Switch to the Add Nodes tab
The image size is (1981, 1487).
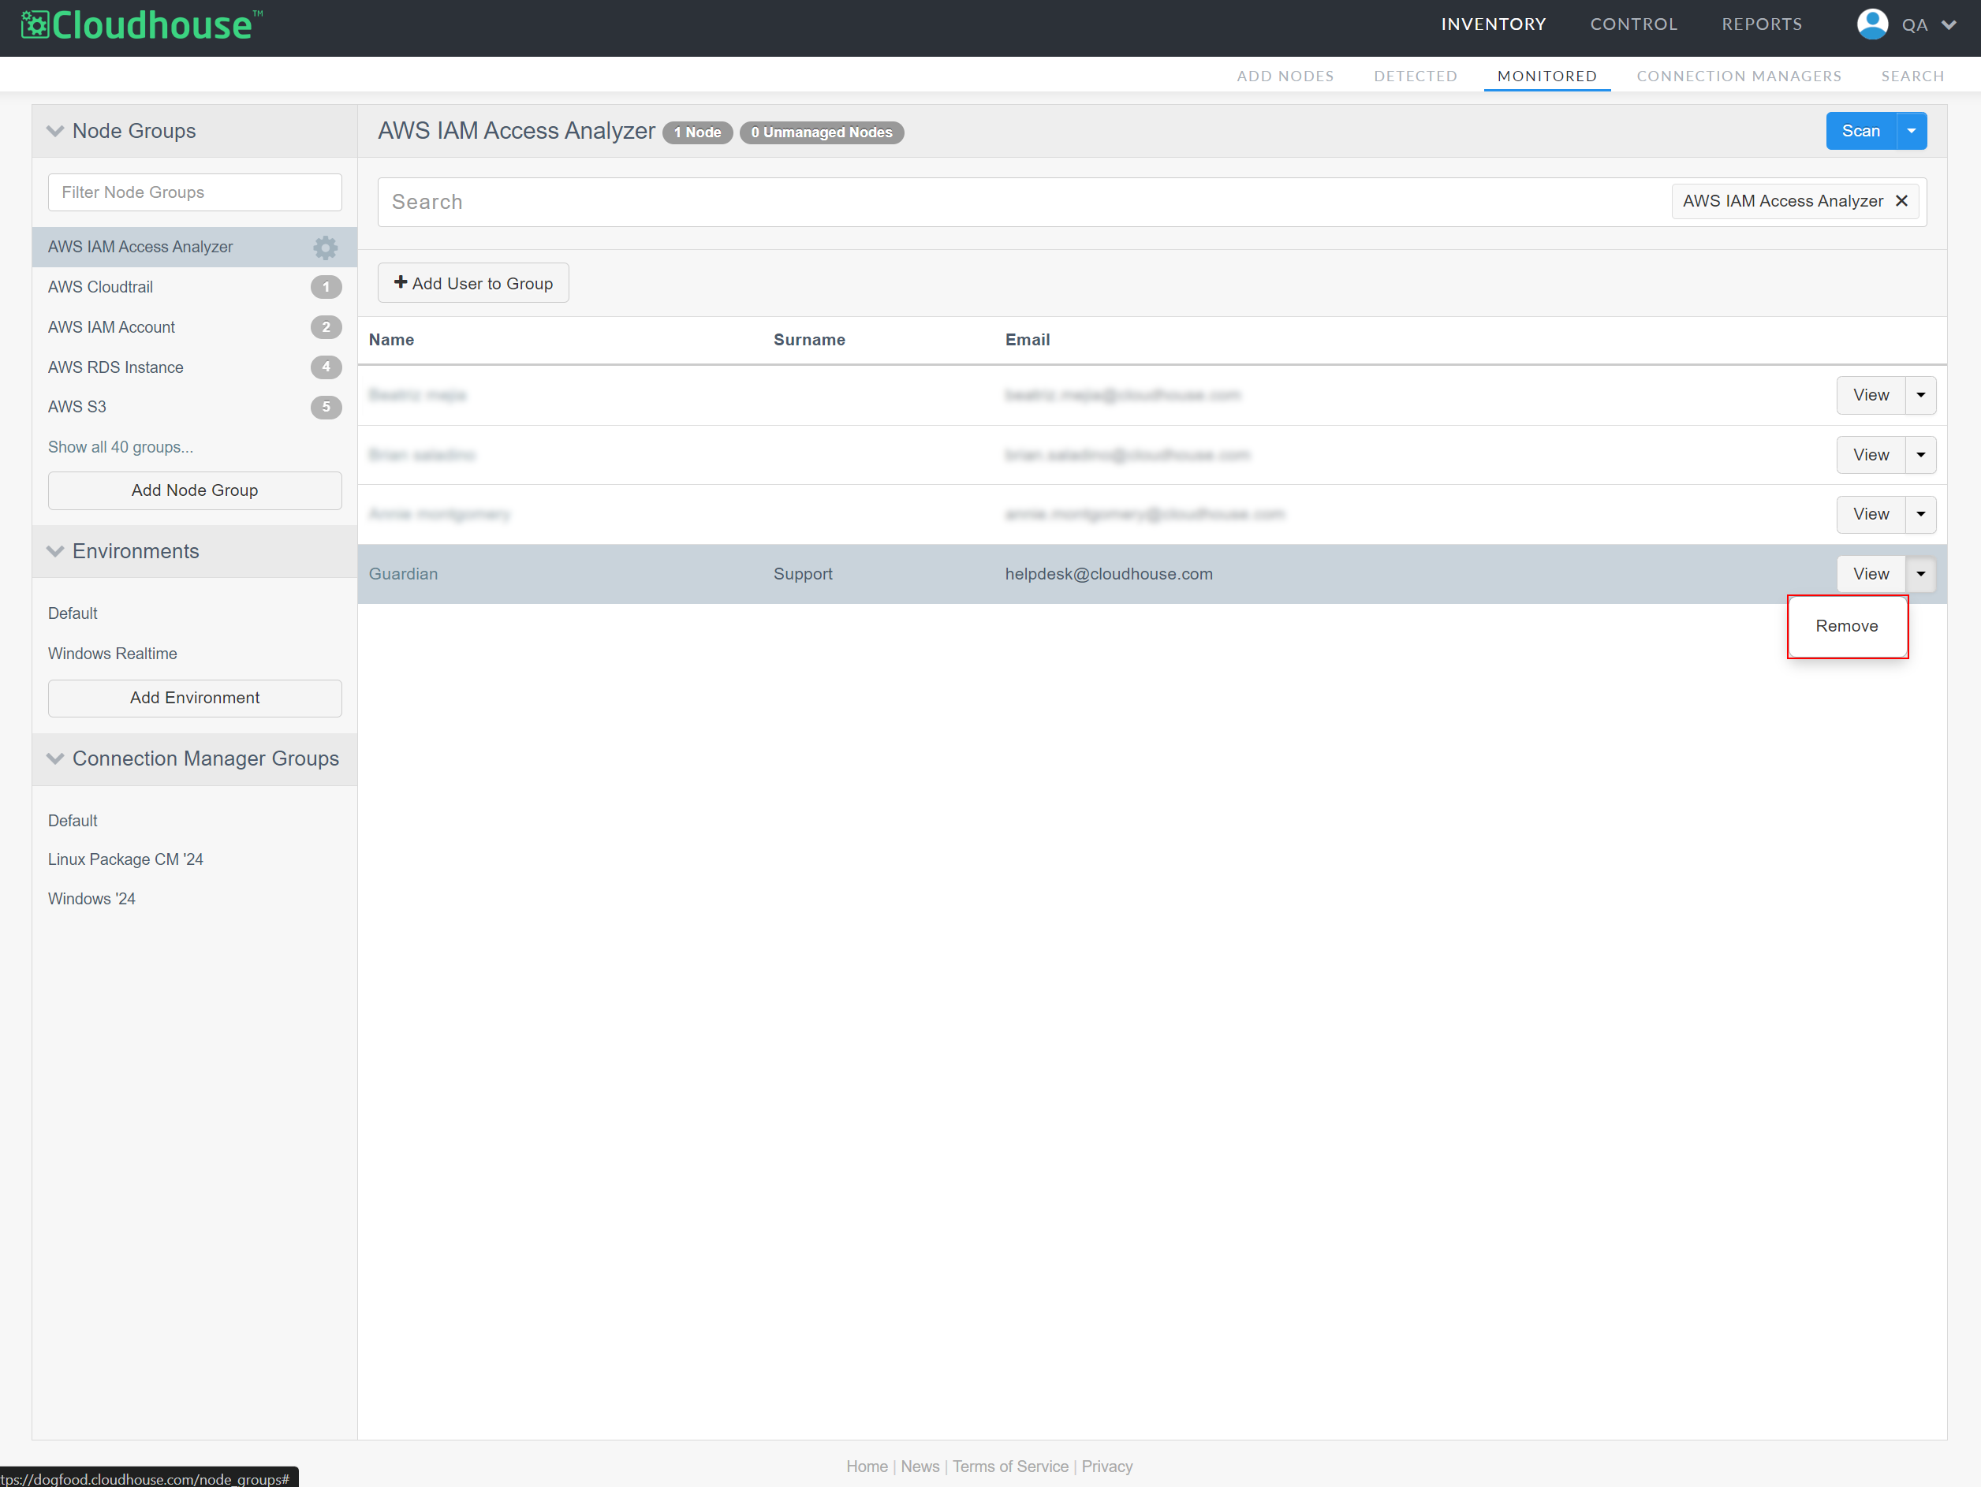[x=1285, y=76]
